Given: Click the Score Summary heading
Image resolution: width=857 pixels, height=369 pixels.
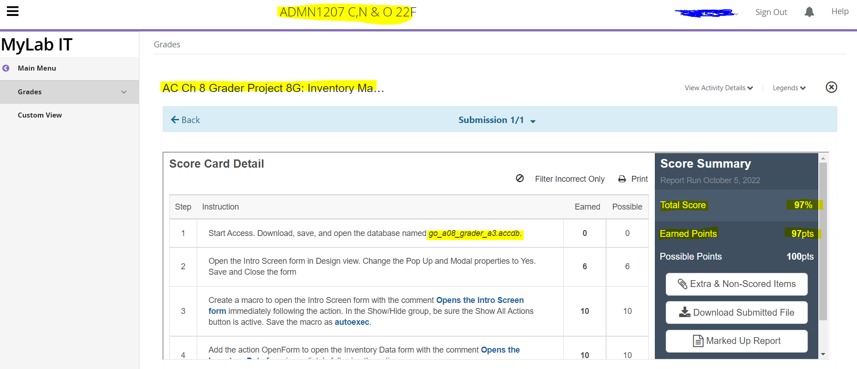Looking at the screenshot, I should pos(705,164).
